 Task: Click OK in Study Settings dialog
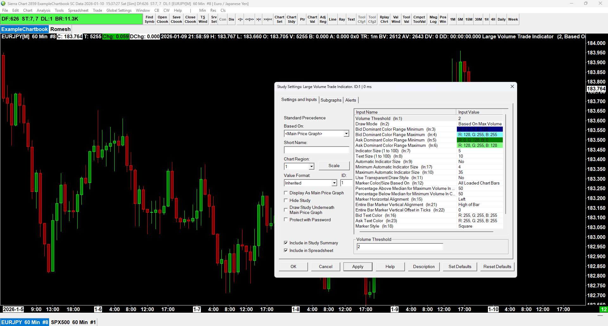coord(293,266)
